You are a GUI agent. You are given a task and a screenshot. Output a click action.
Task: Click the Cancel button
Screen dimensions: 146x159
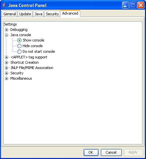click(111, 152)
